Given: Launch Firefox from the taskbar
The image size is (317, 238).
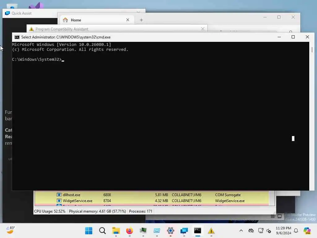Looking at the screenshot, I should click(130, 231).
